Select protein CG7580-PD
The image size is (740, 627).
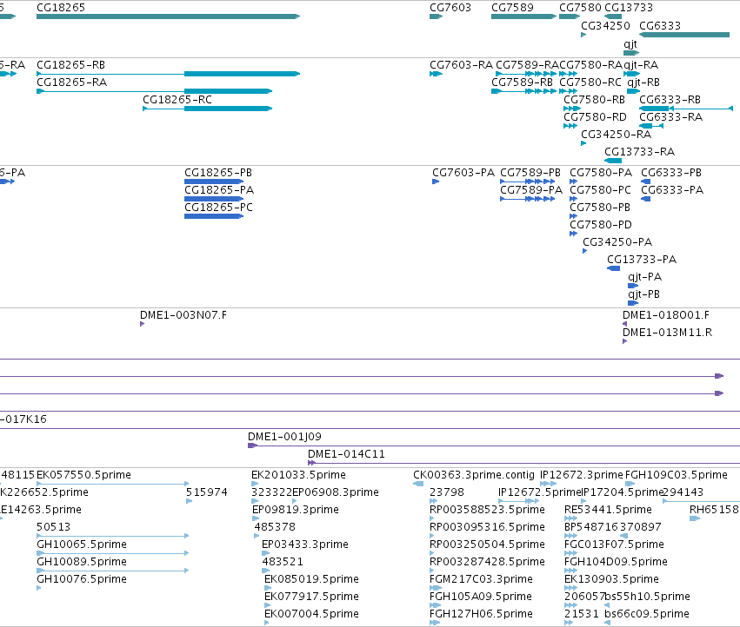click(601, 225)
